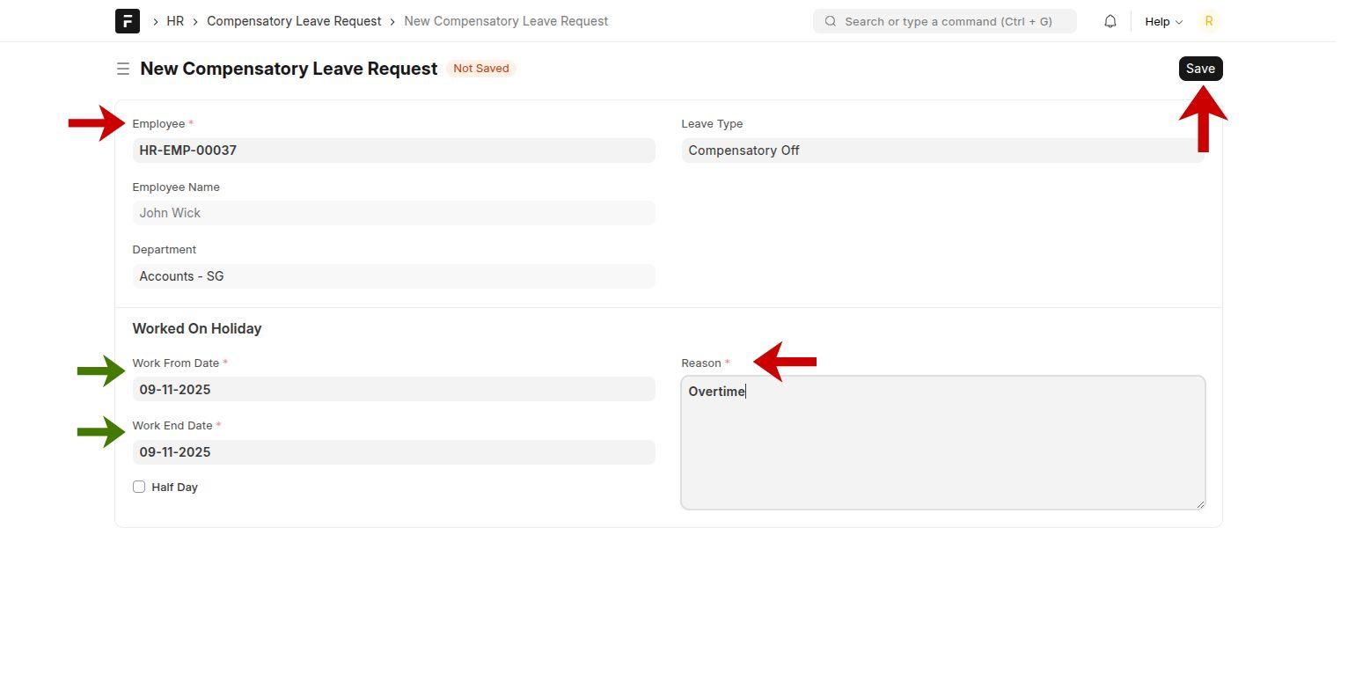Navigate to Compensatory Leave Request breadcrumb
1348x682 pixels.
click(294, 21)
